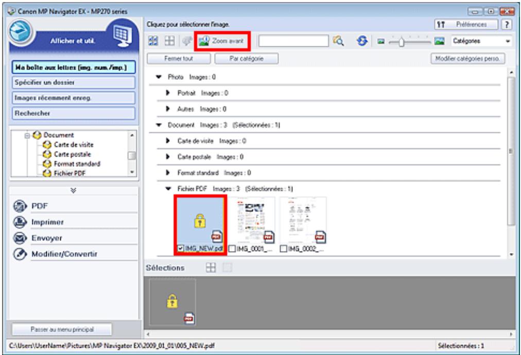Click the help question mark button
Viewport: 521px width, 355px height.
[507, 24]
